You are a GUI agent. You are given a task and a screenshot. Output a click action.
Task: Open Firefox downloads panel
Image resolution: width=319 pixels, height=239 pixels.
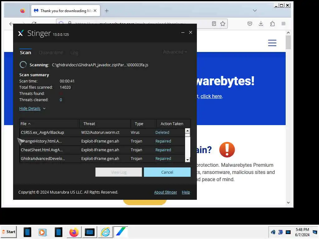pyautogui.click(x=261, y=24)
